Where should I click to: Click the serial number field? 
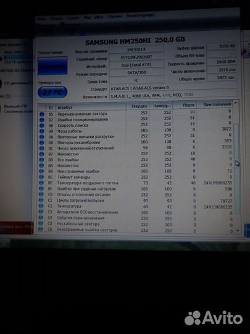tap(136, 58)
